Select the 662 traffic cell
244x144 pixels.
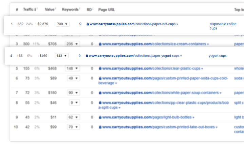(x=20, y=24)
